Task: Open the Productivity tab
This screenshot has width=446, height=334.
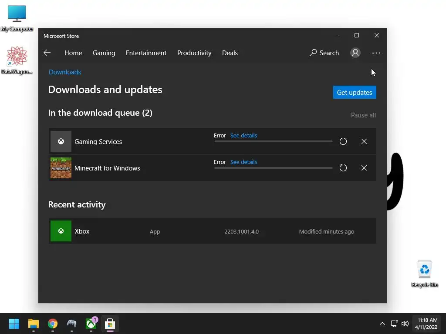Action: pos(194,53)
